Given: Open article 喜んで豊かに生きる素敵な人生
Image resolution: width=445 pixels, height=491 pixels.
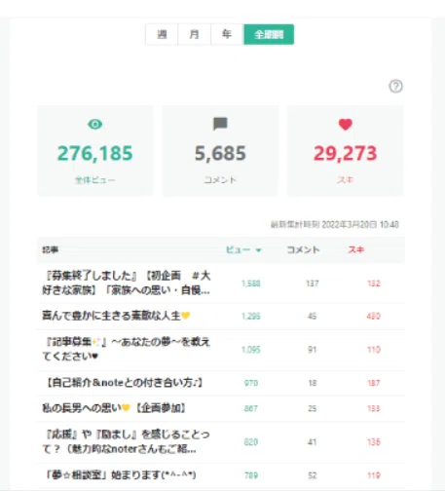Looking at the screenshot, I should [116, 316].
